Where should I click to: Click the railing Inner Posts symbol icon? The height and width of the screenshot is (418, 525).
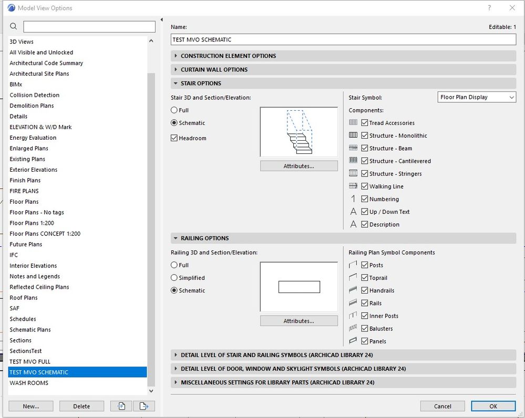353,316
